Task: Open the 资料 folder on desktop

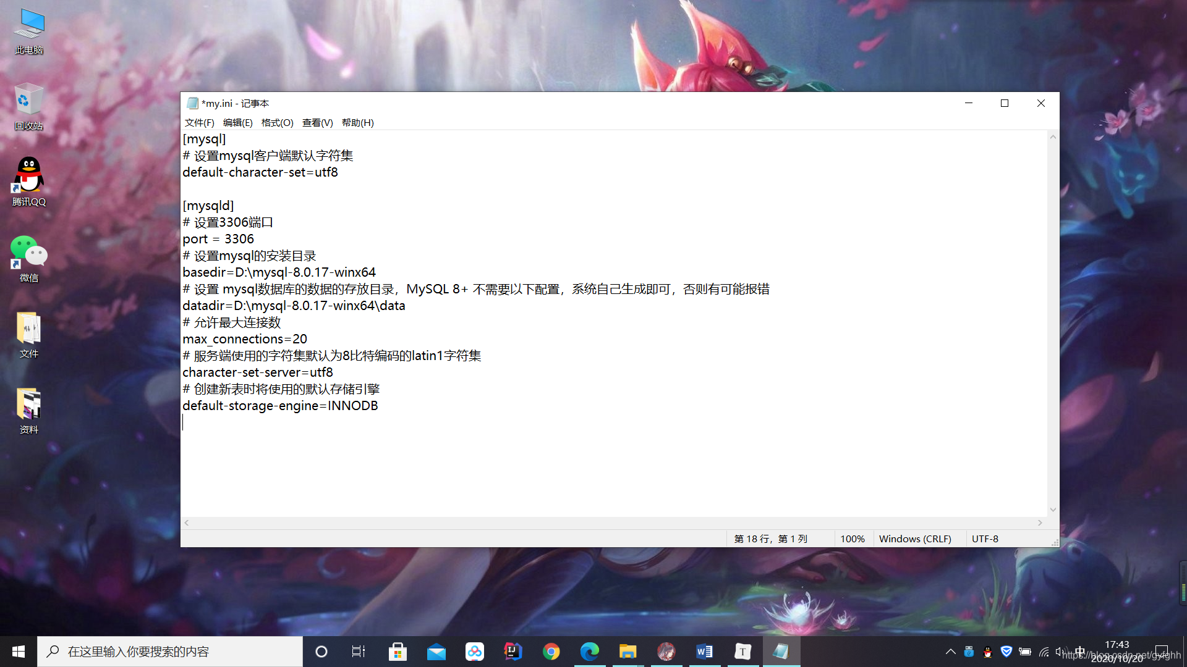Action: [x=29, y=411]
